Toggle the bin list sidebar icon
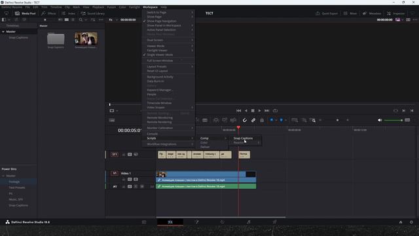 coord(4,20)
